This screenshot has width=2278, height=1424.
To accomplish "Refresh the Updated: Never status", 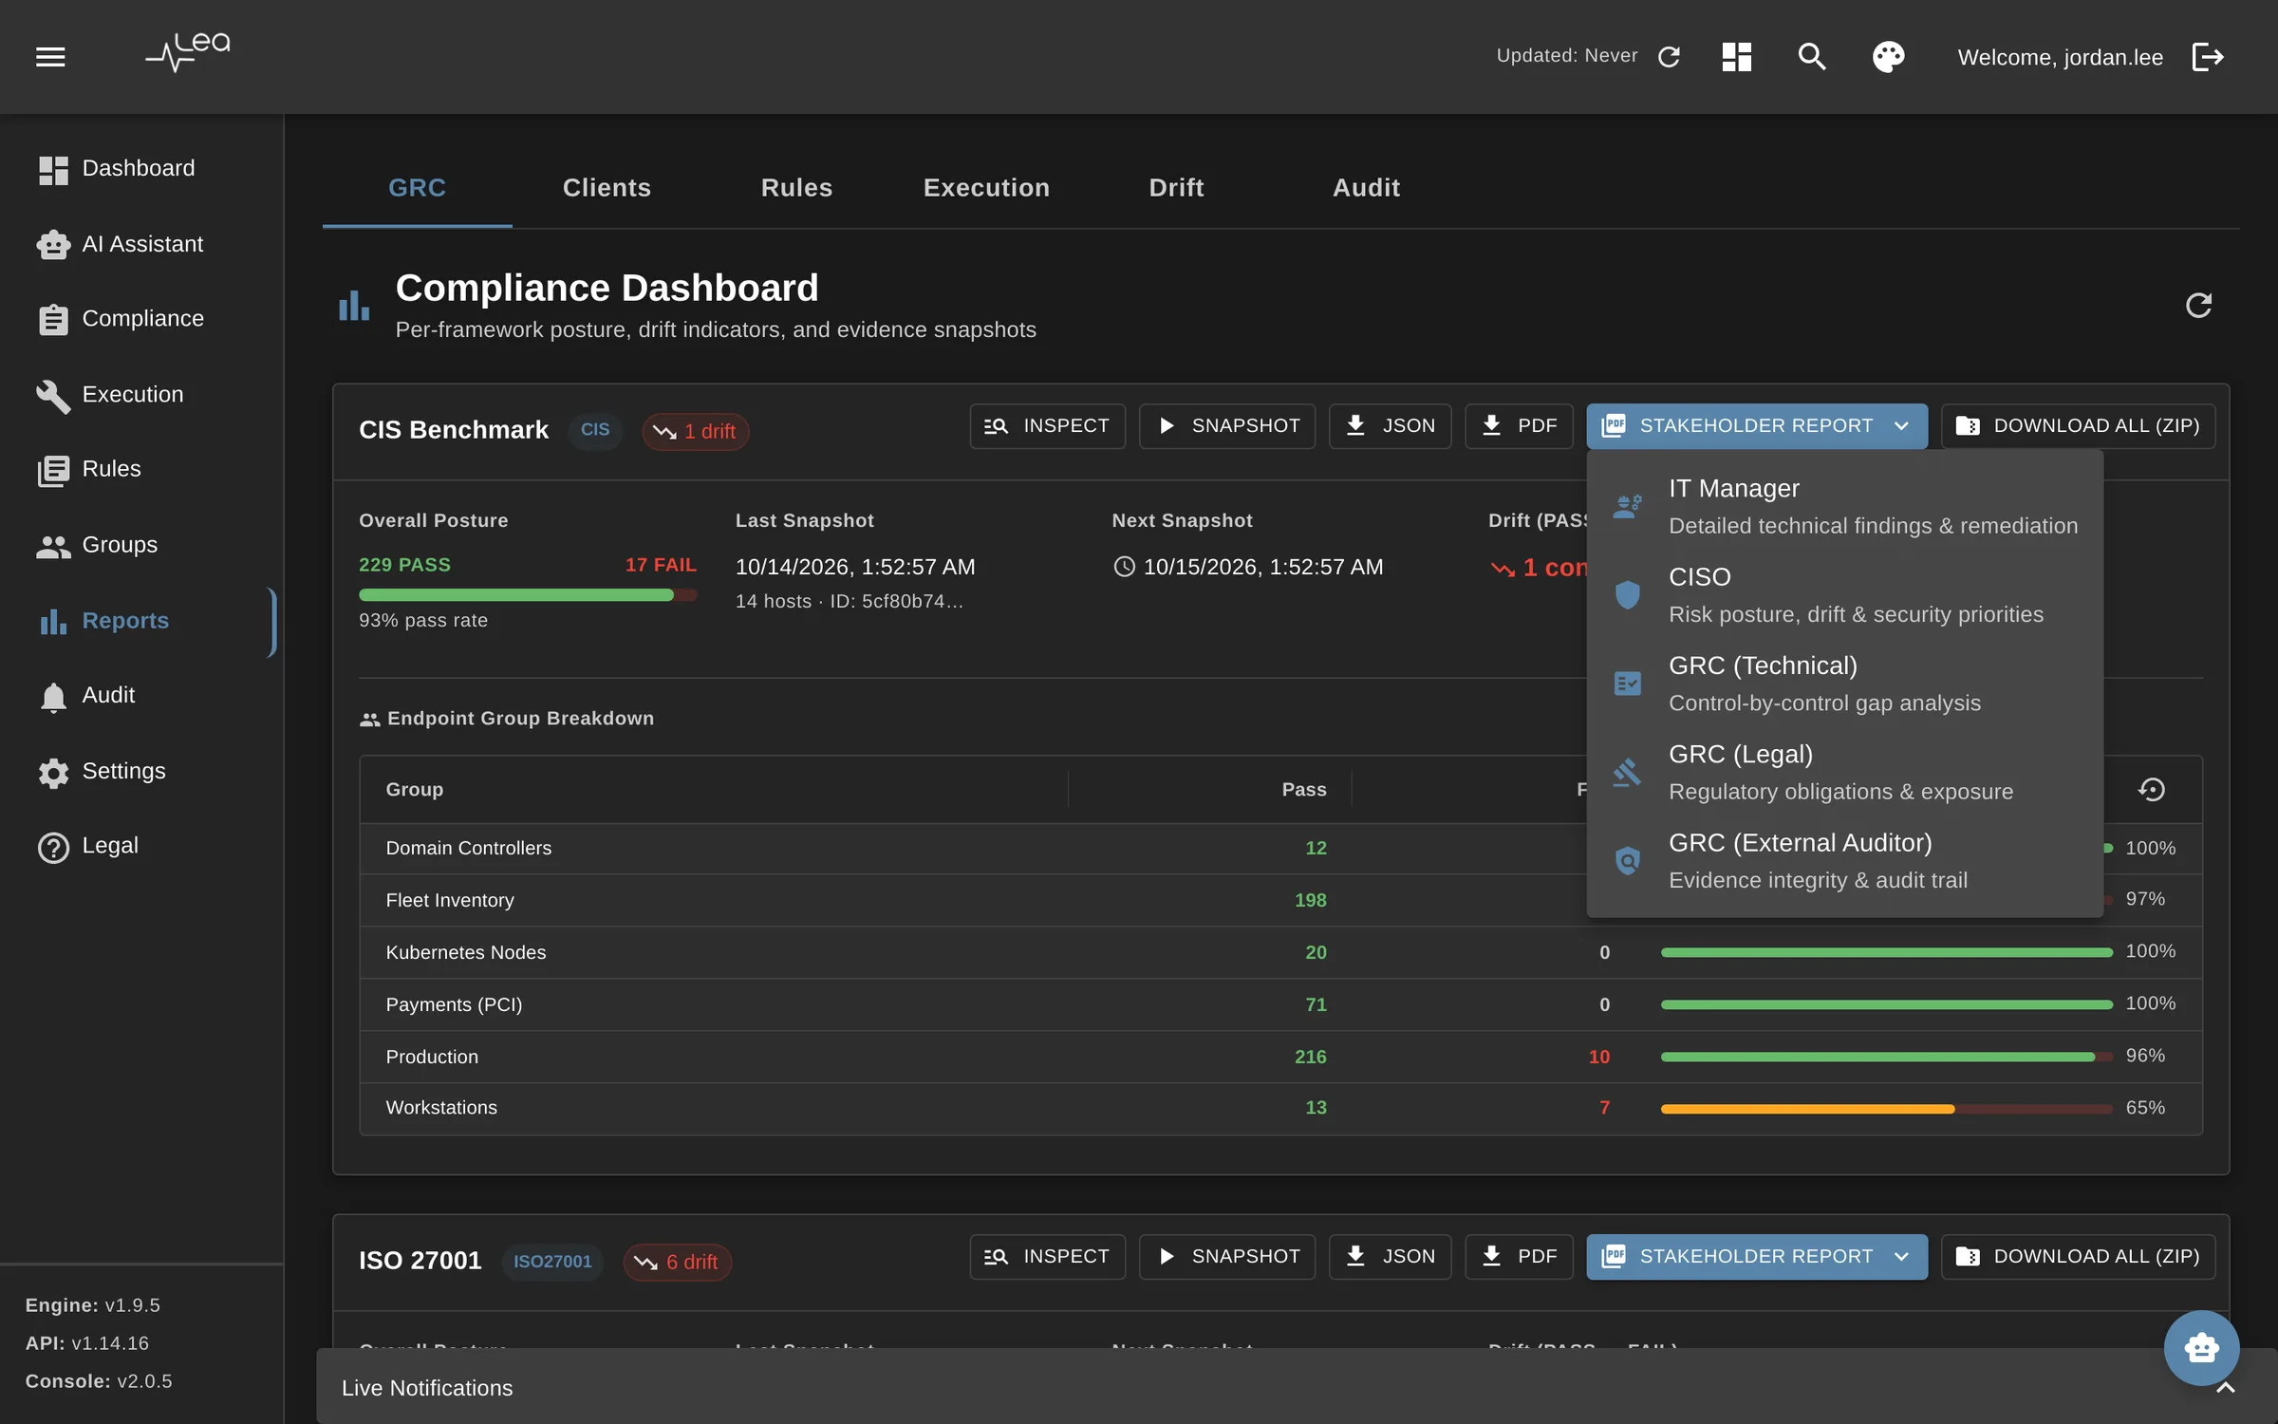I will coord(1669,57).
